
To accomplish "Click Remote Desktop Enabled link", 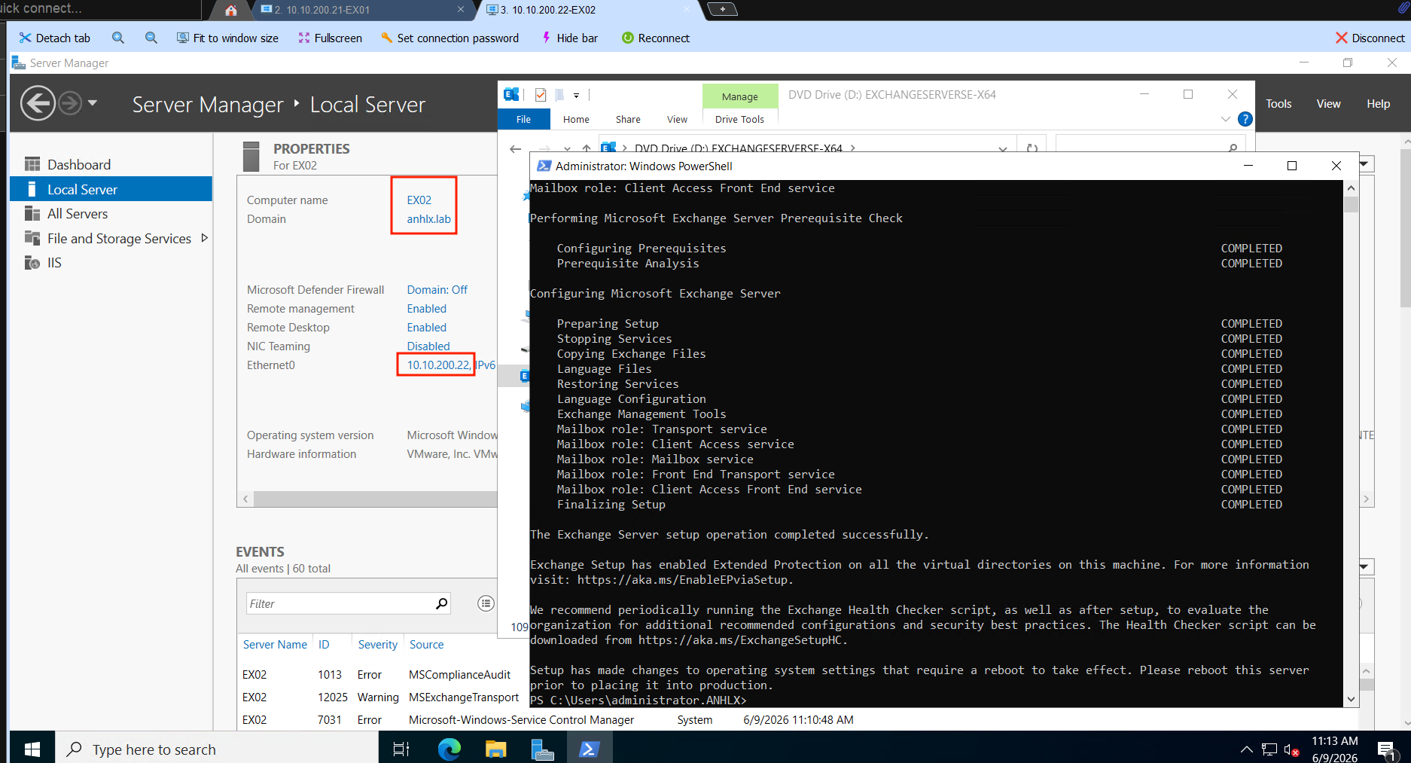I will (427, 328).
